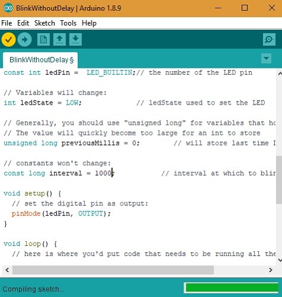The image size is (282, 297).
Task: Click the vertical scrollbar down arrow
Action: point(280,260)
